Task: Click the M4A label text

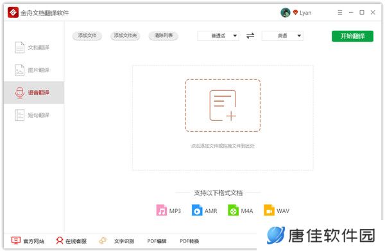Action: 247,211
